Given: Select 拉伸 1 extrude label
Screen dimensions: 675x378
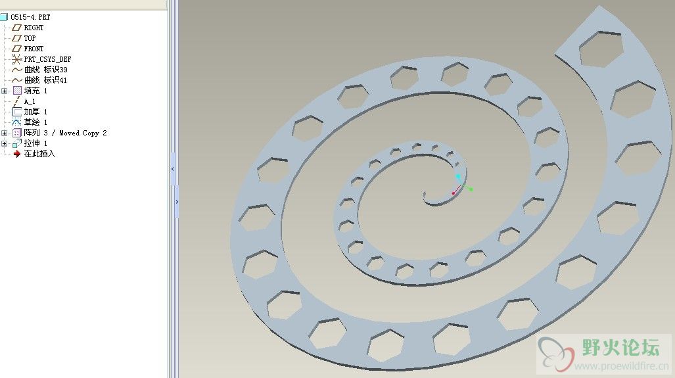Looking at the screenshot, I should coord(35,143).
